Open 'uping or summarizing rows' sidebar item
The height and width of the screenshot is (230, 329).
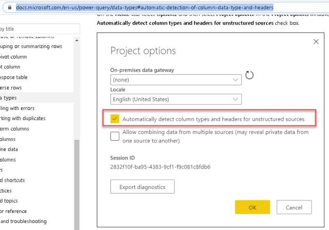pyautogui.click(x=31, y=46)
